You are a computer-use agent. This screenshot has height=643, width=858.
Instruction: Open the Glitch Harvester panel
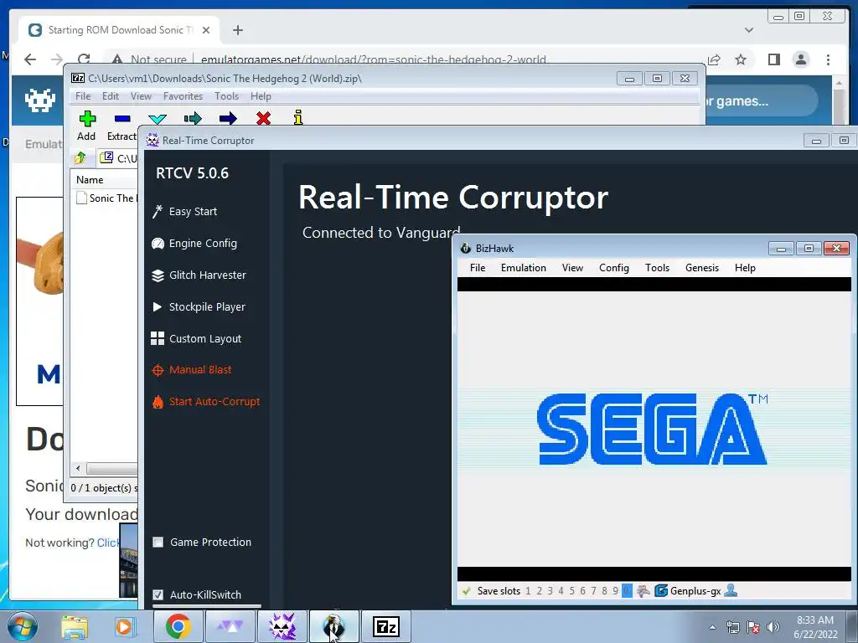tap(199, 275)
